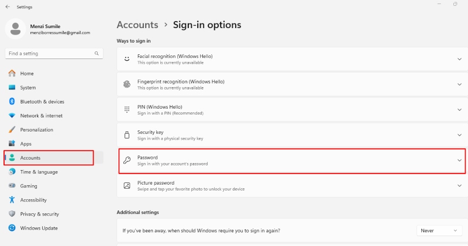The height and width of the screenshot is (246, 468).
Task: Click the Sign-in options page title
Action: [x=207, y=25]
